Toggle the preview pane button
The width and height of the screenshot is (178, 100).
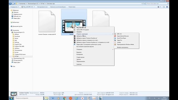click(x=164, y=7)
